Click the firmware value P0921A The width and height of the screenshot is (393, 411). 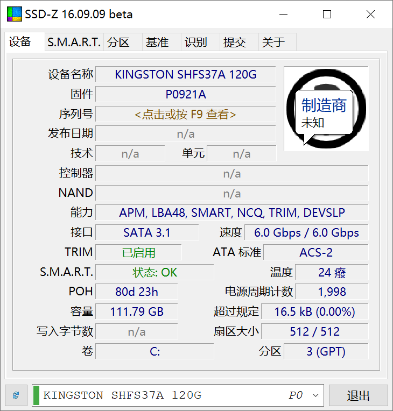click(x=186, y=94)
